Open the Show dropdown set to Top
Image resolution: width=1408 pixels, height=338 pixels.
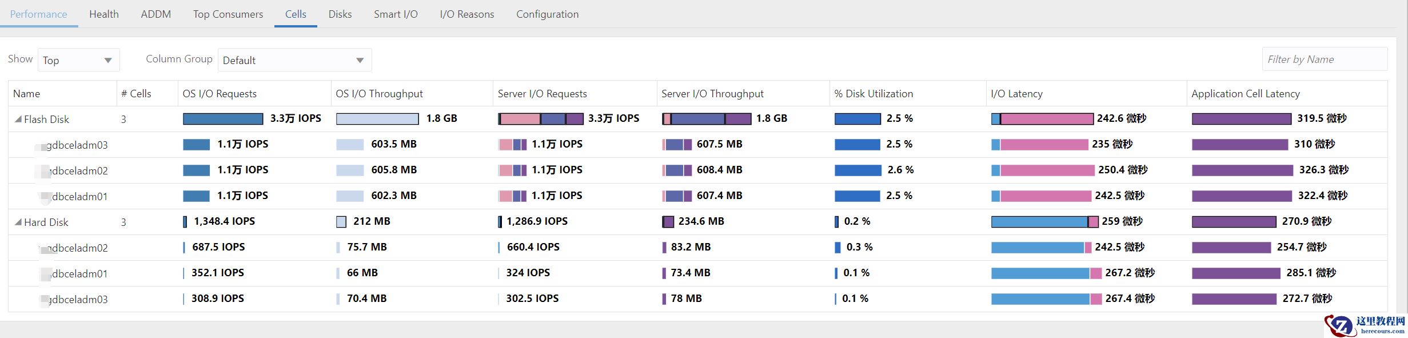click(x=78, y=60)
